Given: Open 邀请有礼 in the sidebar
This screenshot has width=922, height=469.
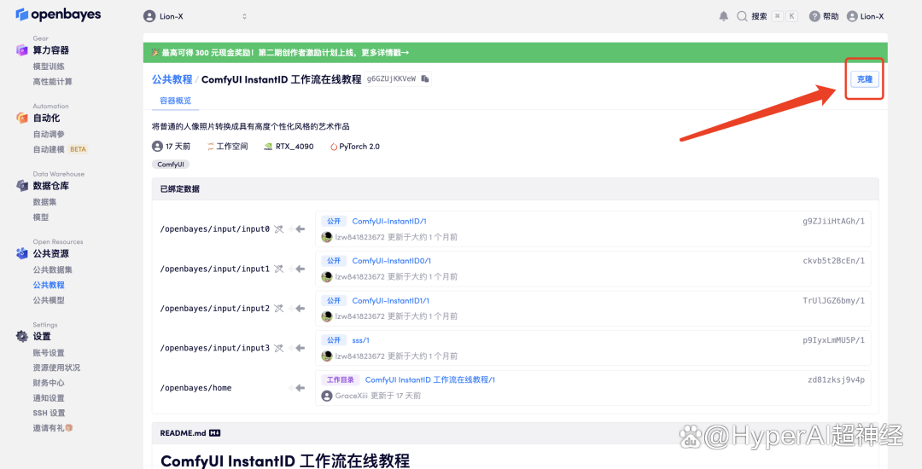Looking at the screenshot, I should pyautogui.click(x=53, y=428).
